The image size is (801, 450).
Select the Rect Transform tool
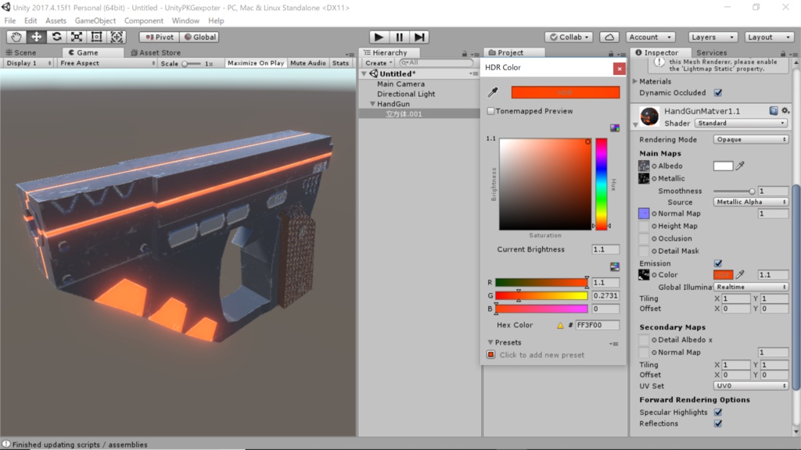coord(96,37)
